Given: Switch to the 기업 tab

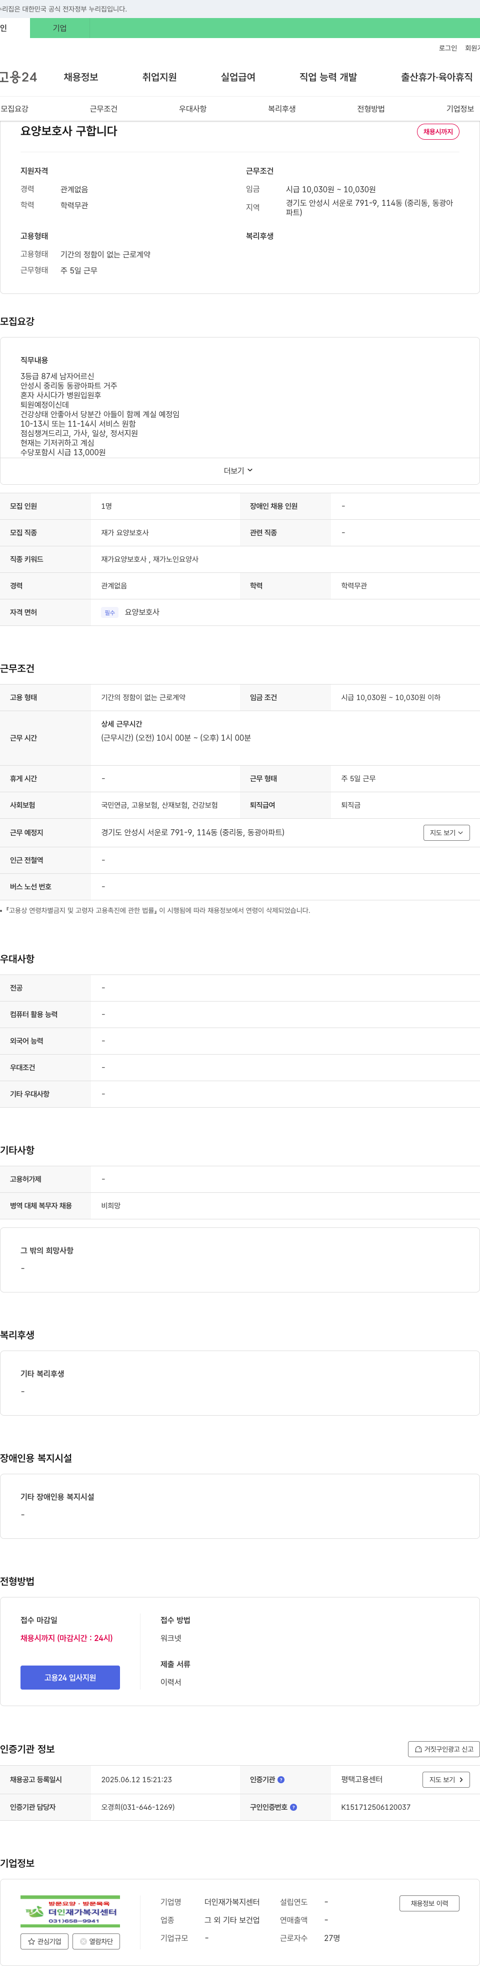Looking at the screenshot, I should [59, 28].
